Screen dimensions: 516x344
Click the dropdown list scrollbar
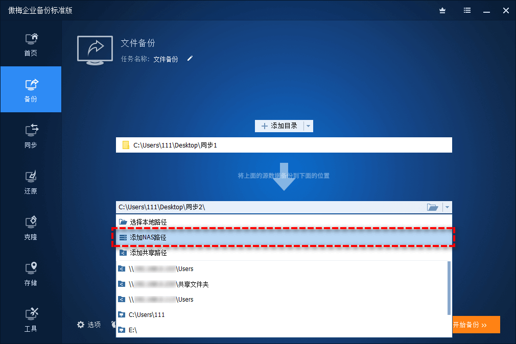[x=449, y=288]
